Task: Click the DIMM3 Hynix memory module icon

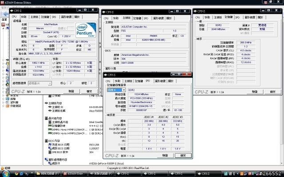Action: pyautogui.click(x=50, y=133)
